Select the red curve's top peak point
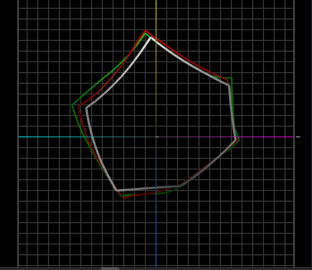This screenshot has height=270, width=312. tap(146, 30)
